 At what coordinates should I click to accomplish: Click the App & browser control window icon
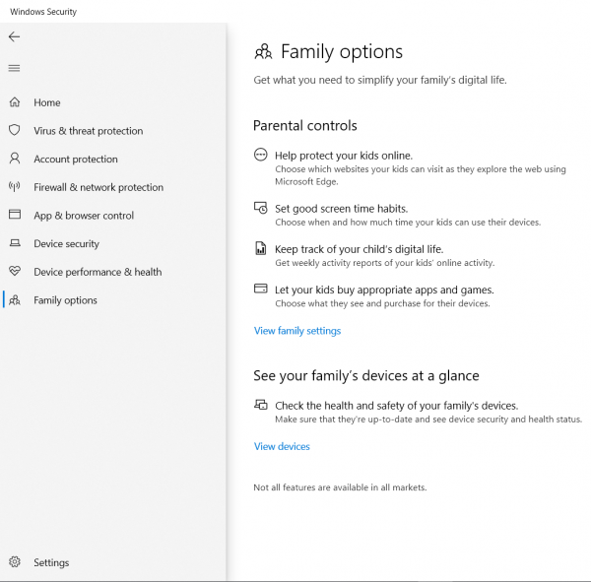point(15,215)
